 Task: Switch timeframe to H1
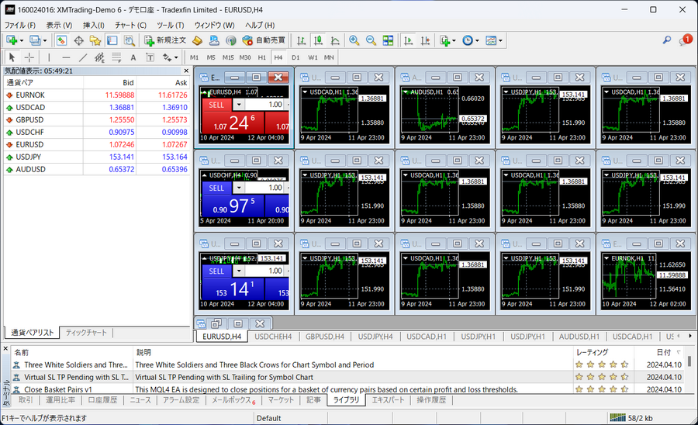(x=262, y=57)
